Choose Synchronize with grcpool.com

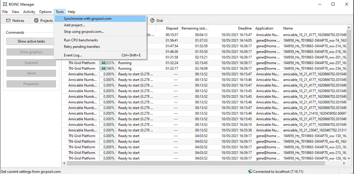coord(100,19)
